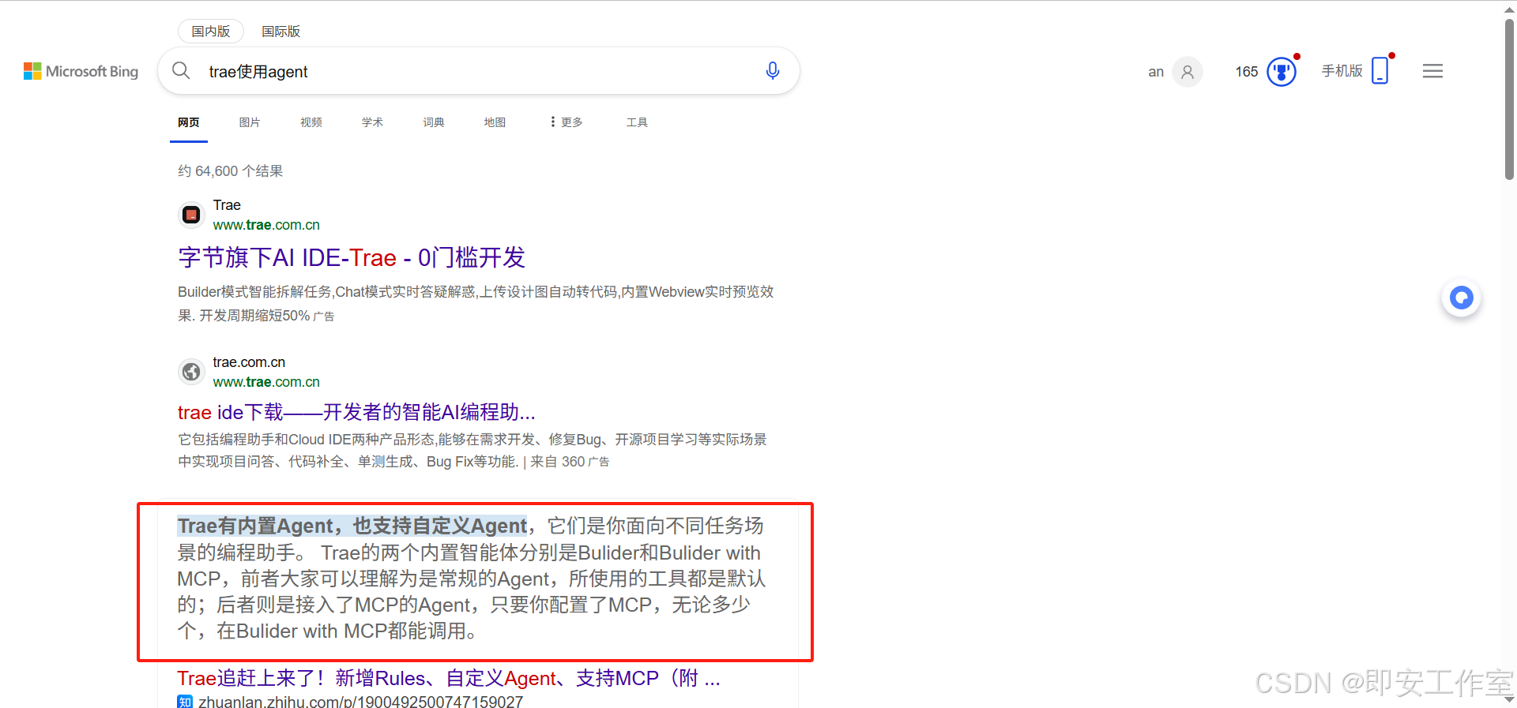Switch to 国内版 search mode
The width and height of the screenshot is (1517, 708).
211,32
